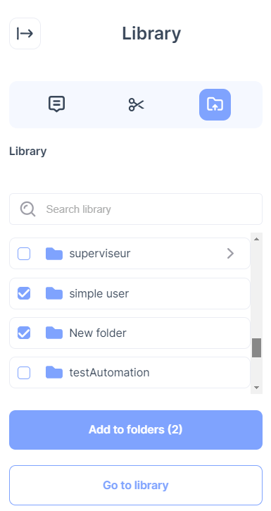Collapse the Library panel with the arrow icon

tap(25, 34)
